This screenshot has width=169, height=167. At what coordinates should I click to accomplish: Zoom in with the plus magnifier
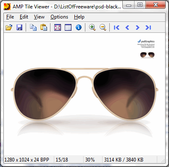[x=92, y=27]
